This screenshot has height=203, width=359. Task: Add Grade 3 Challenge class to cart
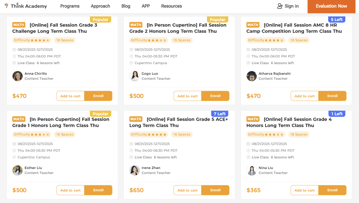(70, 96)
